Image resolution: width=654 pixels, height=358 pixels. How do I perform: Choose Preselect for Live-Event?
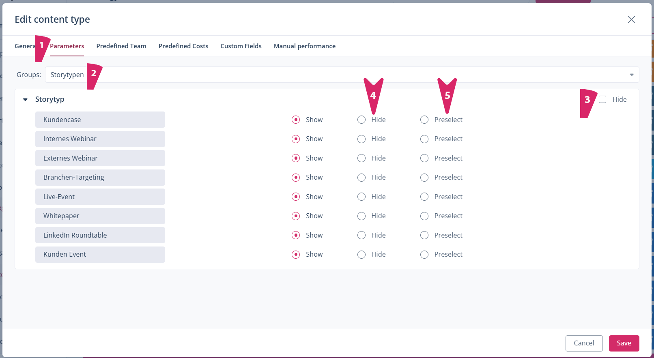point(424,197)
